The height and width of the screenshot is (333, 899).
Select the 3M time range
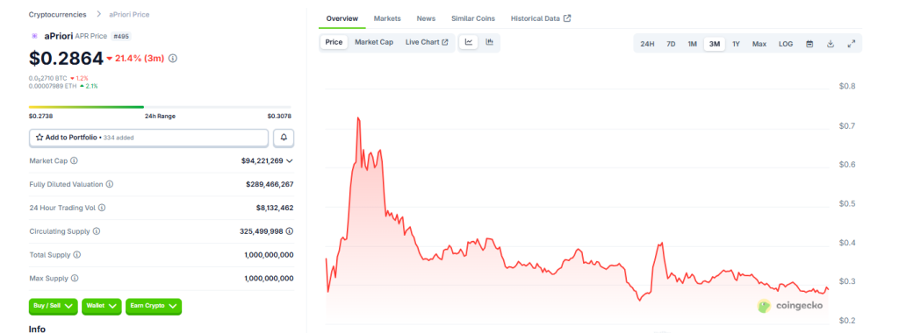click(x=715, y=44)
